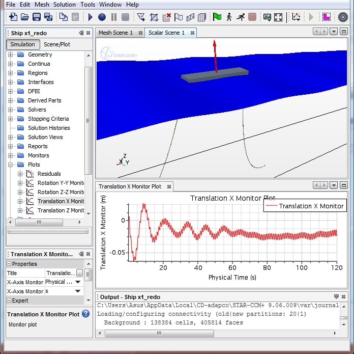This screenshot has width=354, height=354.
Task: Expand the Residuals plot node
Action: pyautogui.click(x=20, y=174)
